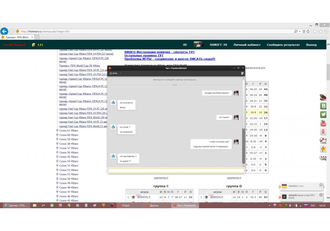Image resolution: width=330 pixels, height=231 pixels.
Task: Click the search magnifier in address bar
Action: click(x=296, y=31)
